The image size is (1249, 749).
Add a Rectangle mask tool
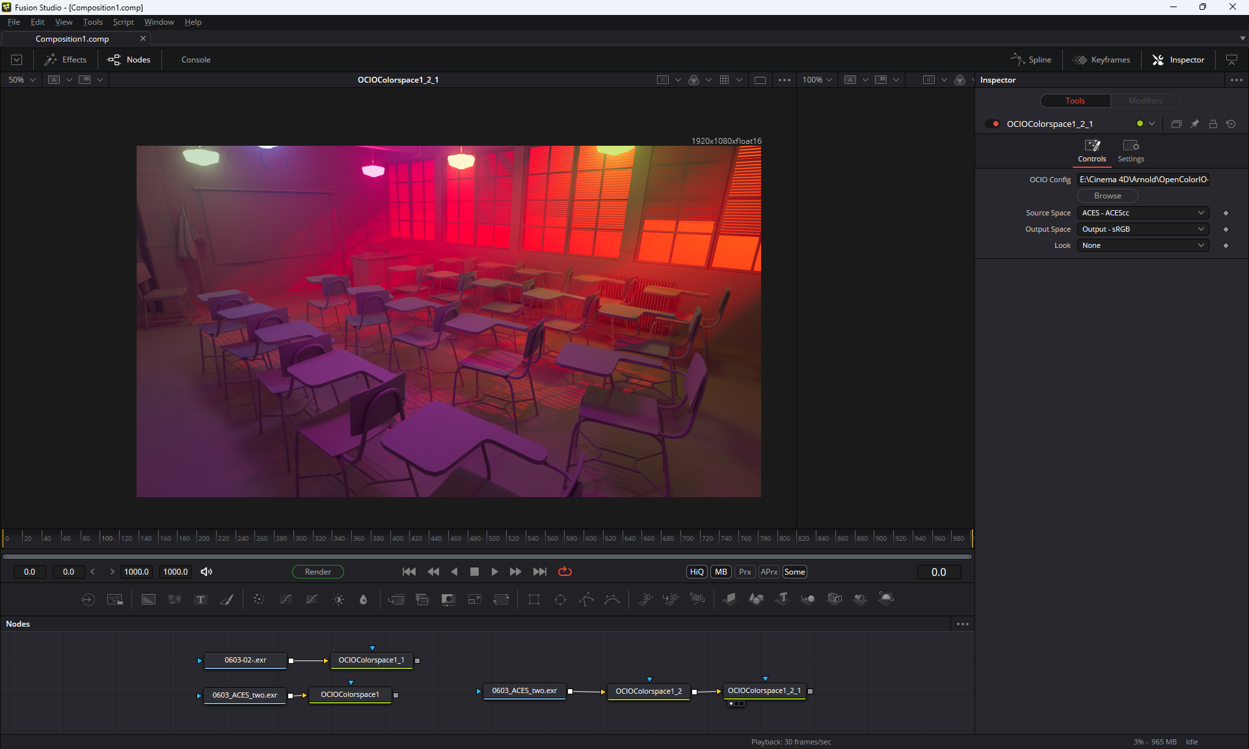click(534, 599)
